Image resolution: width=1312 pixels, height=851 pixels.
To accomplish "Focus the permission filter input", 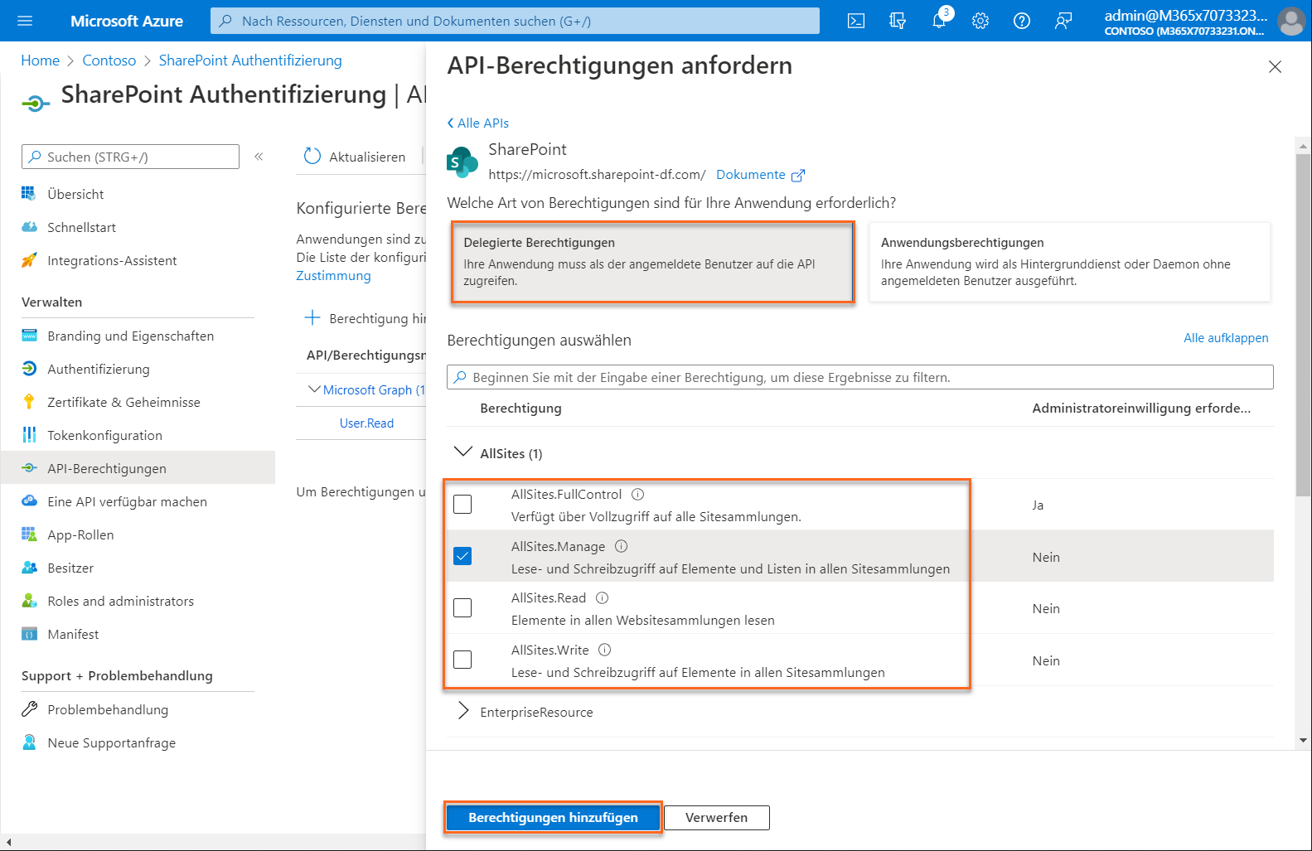I will click(859, 377).
